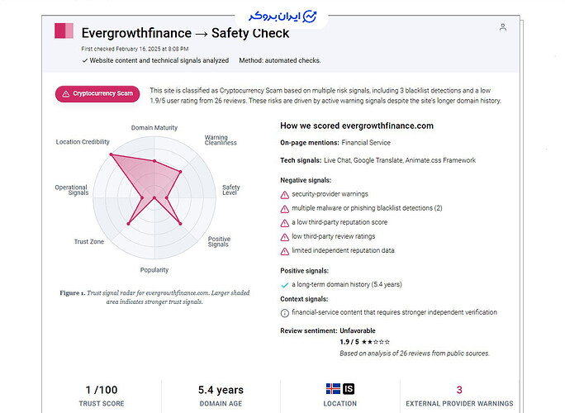Click the Location Credibility radar point
Screen dimensions: 565x413
[x=112, y=154]
